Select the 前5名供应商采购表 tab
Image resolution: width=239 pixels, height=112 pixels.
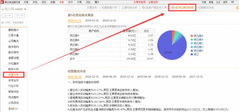182,8
